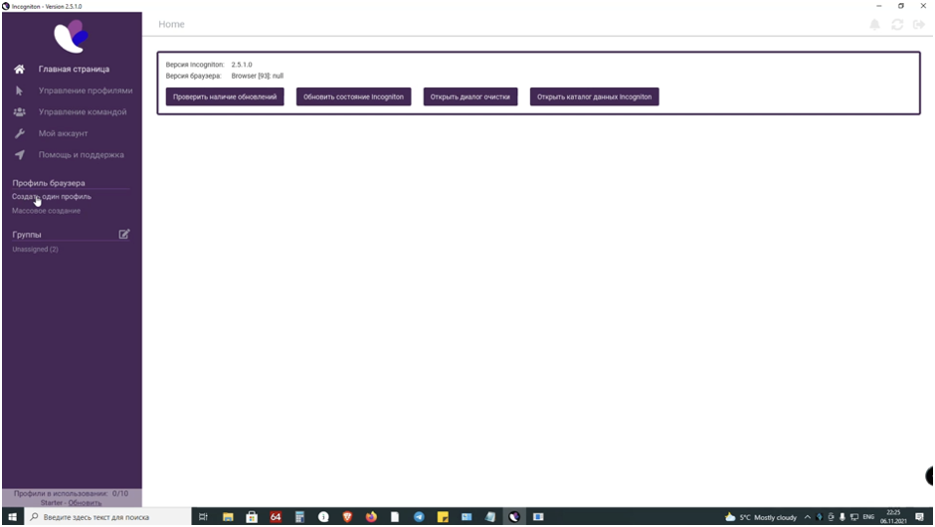Open Управление командой in sidebar
This screenshot has width=935, height=527.
point(82,112)
